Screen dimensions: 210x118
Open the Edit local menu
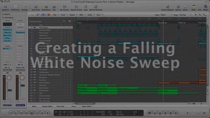[x=56, y=15]
